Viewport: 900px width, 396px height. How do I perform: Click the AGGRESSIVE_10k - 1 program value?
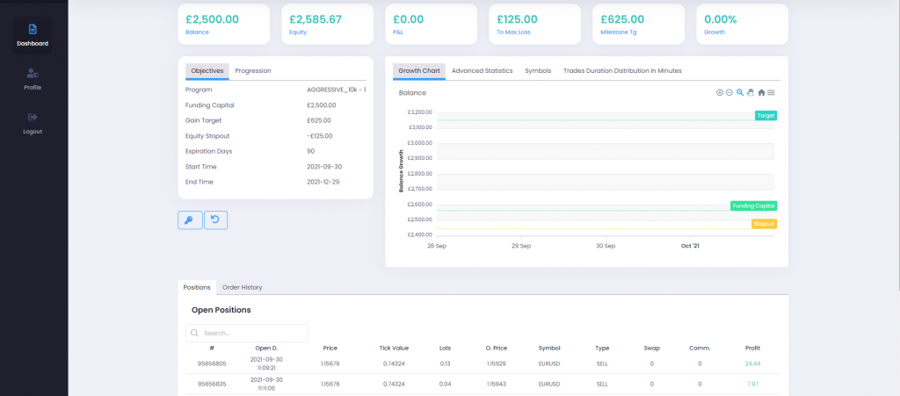pos(337,90)
